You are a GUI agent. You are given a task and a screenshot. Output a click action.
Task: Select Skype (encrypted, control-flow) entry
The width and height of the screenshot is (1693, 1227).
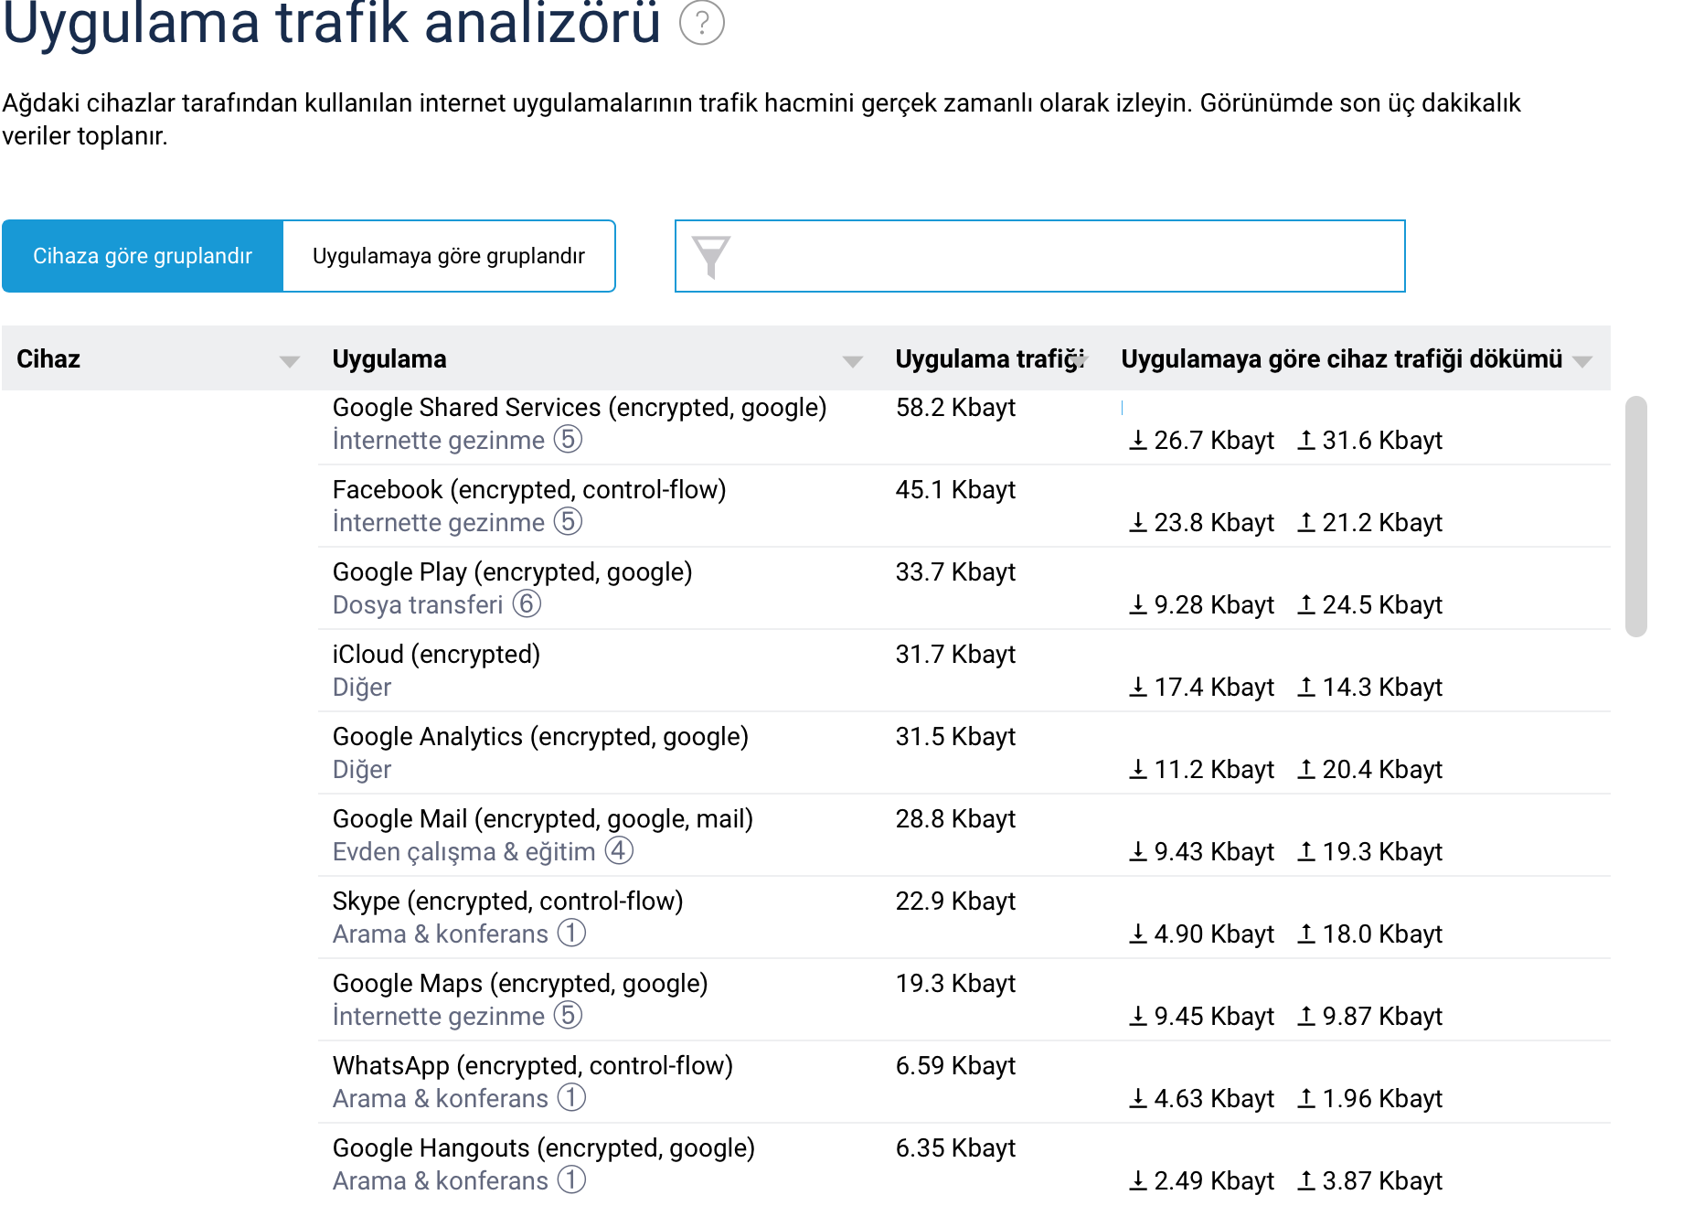tap(508, 902)
